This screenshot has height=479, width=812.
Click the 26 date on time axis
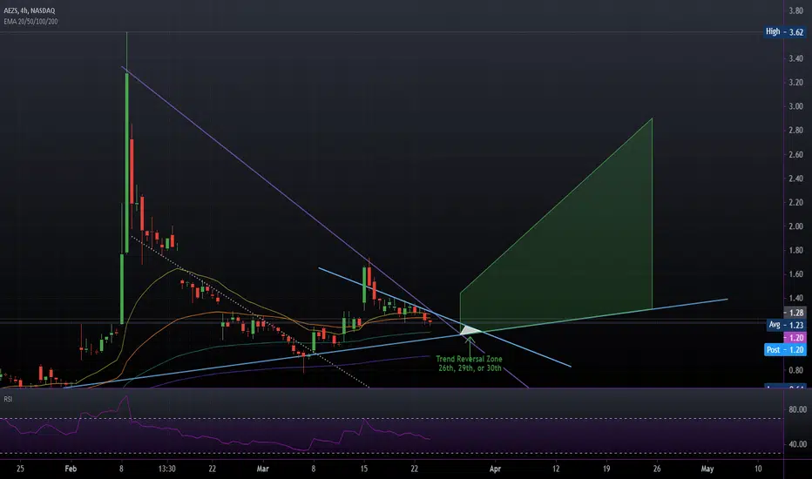(x=657, y=469)
